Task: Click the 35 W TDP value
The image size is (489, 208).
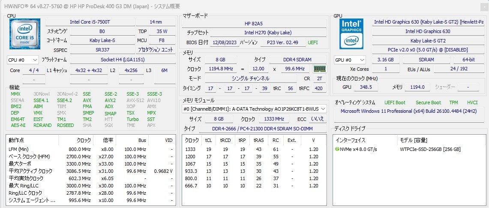Action: [x=162, y=31]
